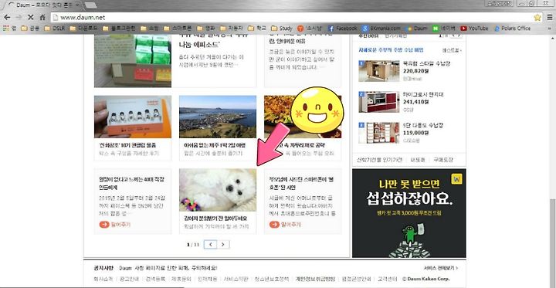Viewport: 556px width, 288px height.
Task: Open the 검색등록 footer link
Action: pyautogui.click(x=155, y=279)
